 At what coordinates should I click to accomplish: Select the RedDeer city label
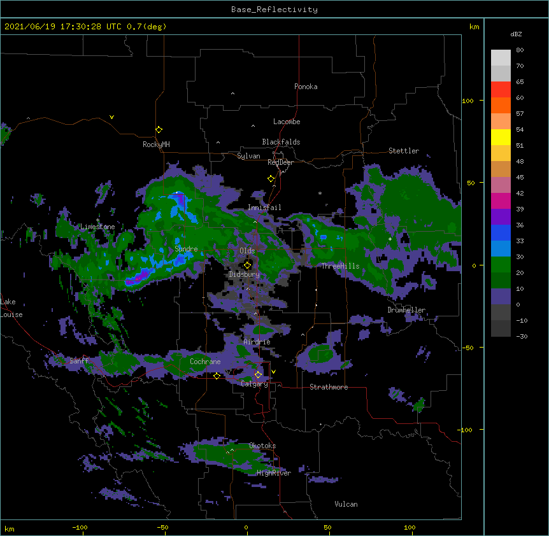click(280, 162)
